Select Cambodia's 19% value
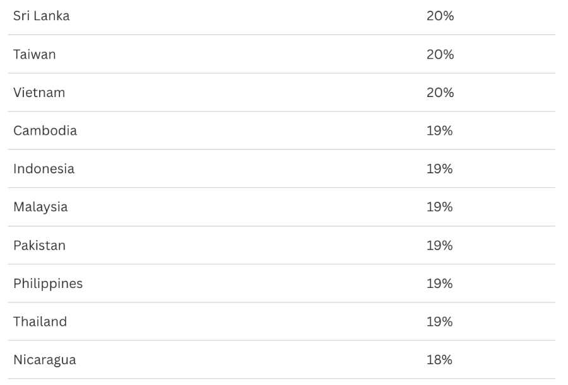This screenshot has height=385, width=568. 439,130
